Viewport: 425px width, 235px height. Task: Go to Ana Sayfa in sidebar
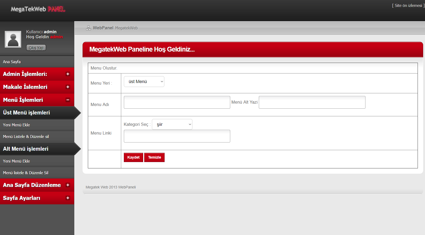[12, 62]
